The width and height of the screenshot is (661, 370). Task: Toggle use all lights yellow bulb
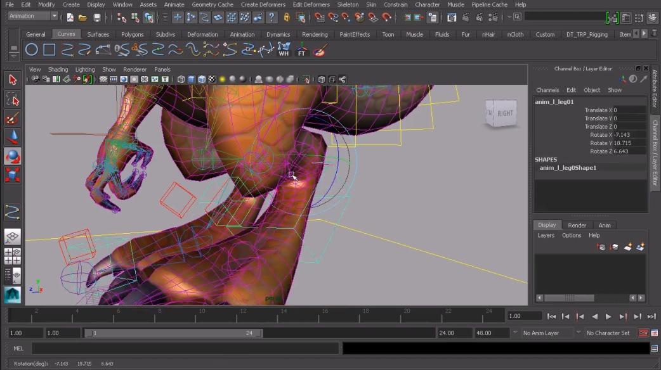pos(222,79)
